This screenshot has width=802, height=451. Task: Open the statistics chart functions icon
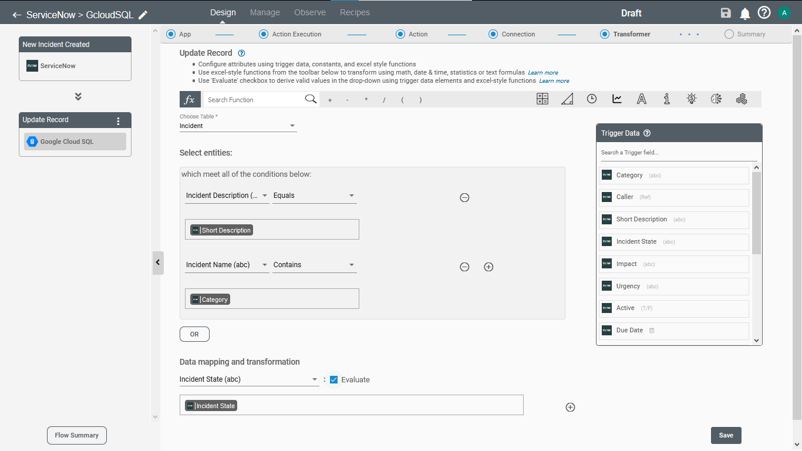click(617, 99)
